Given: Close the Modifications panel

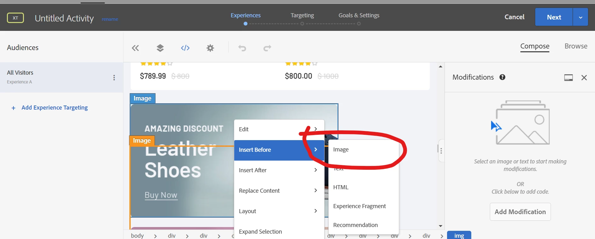Looking at the screenshot, I should (584, 77).
